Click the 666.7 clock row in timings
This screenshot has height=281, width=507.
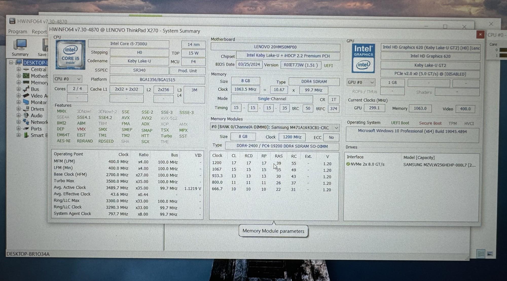point(273,189)
